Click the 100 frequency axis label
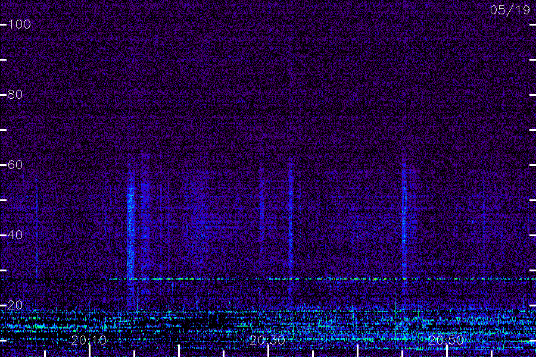Screen dimensions: 536x357 tap(19, 24)
